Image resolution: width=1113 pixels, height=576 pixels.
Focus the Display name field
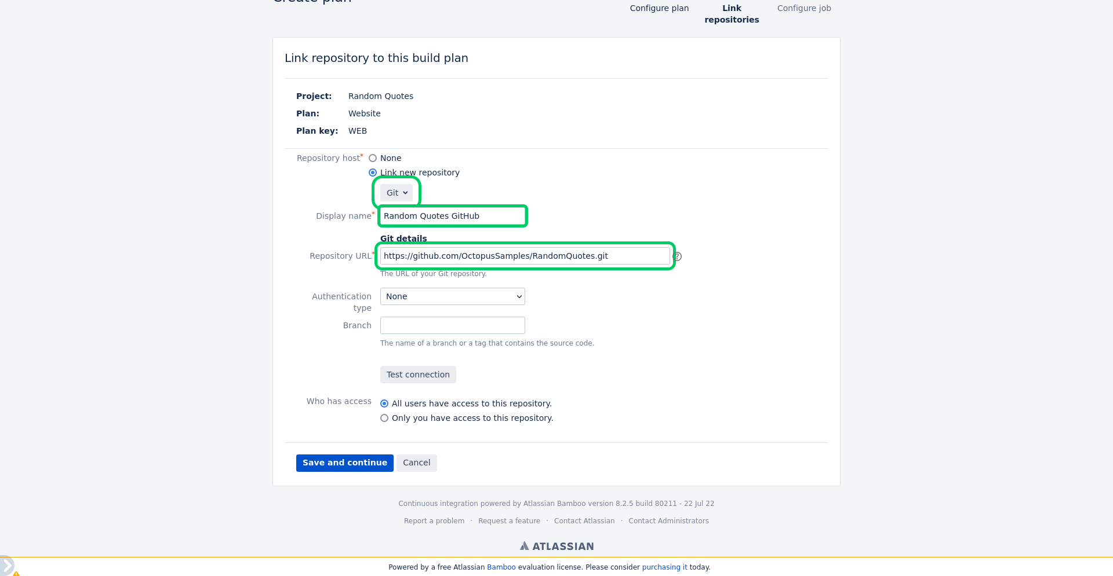(x=453, y=216)
